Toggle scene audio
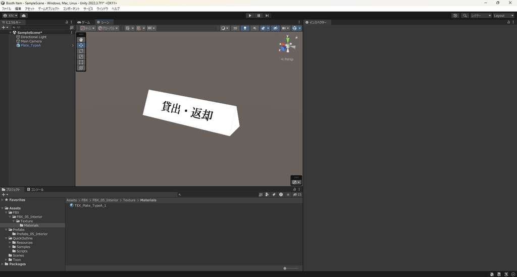This screenshot has height=277, width=517. (254, 28)
